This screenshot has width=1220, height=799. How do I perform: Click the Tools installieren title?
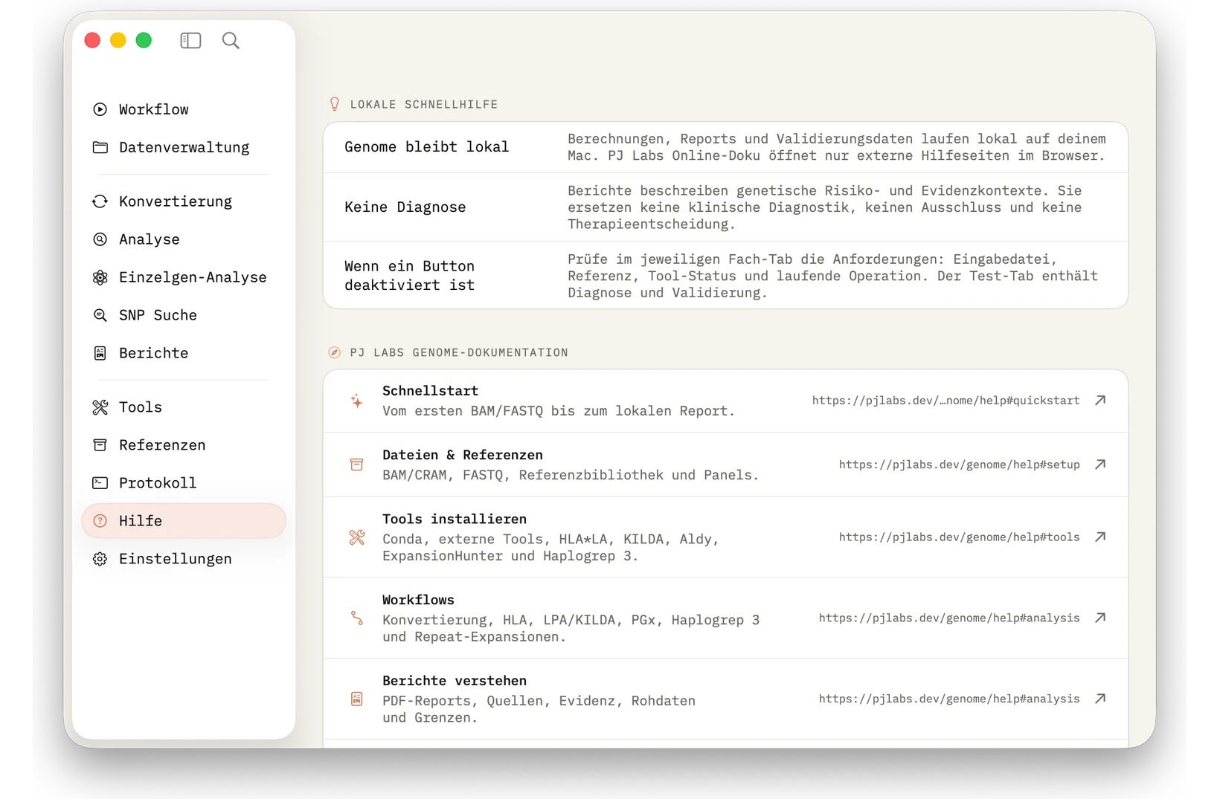click(454, 519)
